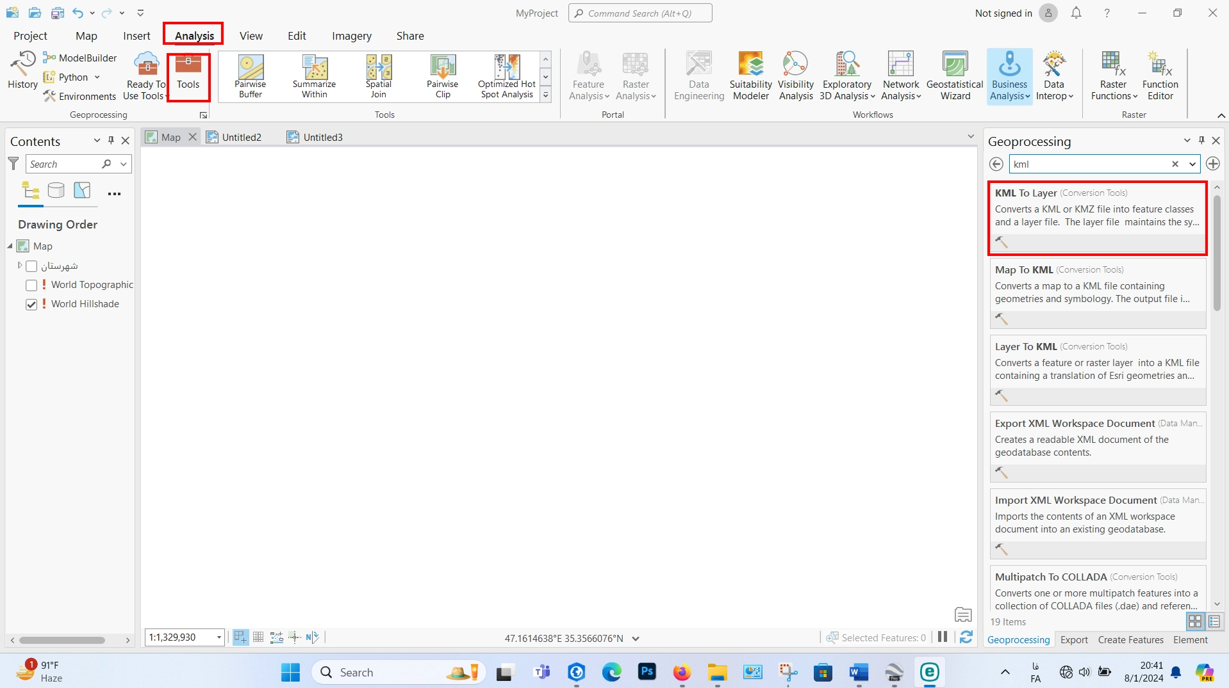Click the plus button in Geoprocessing pane
The height and width of the screenshot is (688, 1229).
pos(1212,164)
